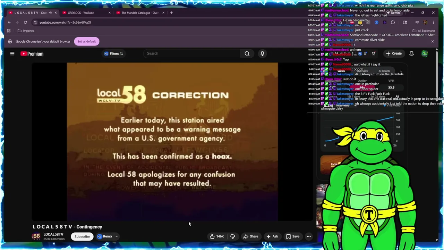The height and width of the screenshot is (250, 444).
Task: Click the Chrome profile avatar
Action: (425, 22)
